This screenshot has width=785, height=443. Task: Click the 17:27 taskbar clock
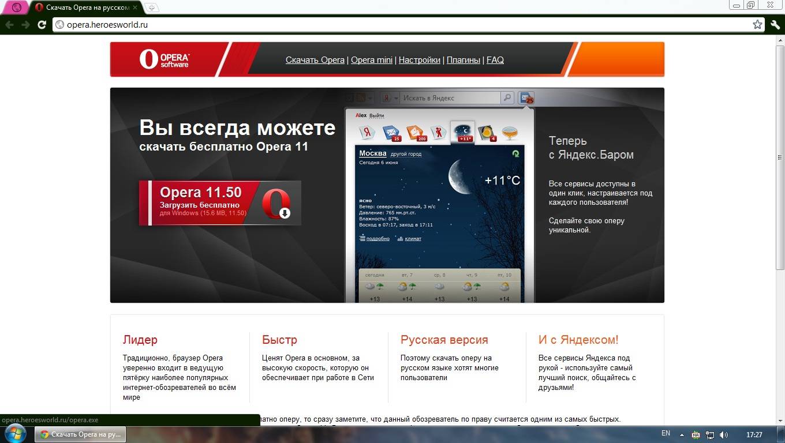pos(754,435)
